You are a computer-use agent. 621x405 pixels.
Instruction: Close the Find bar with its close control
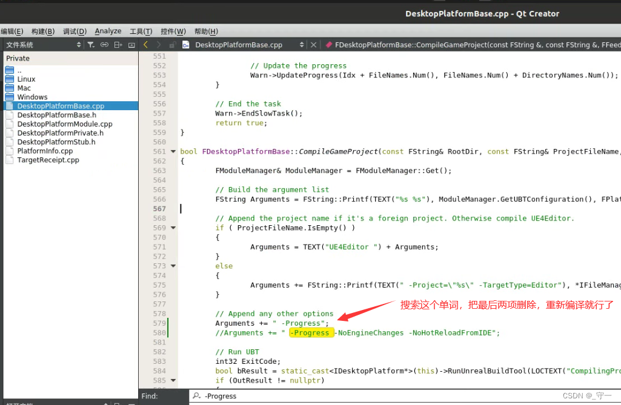coord(314,44)
